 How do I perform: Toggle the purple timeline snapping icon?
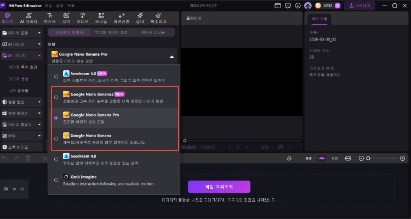(322, 158)
